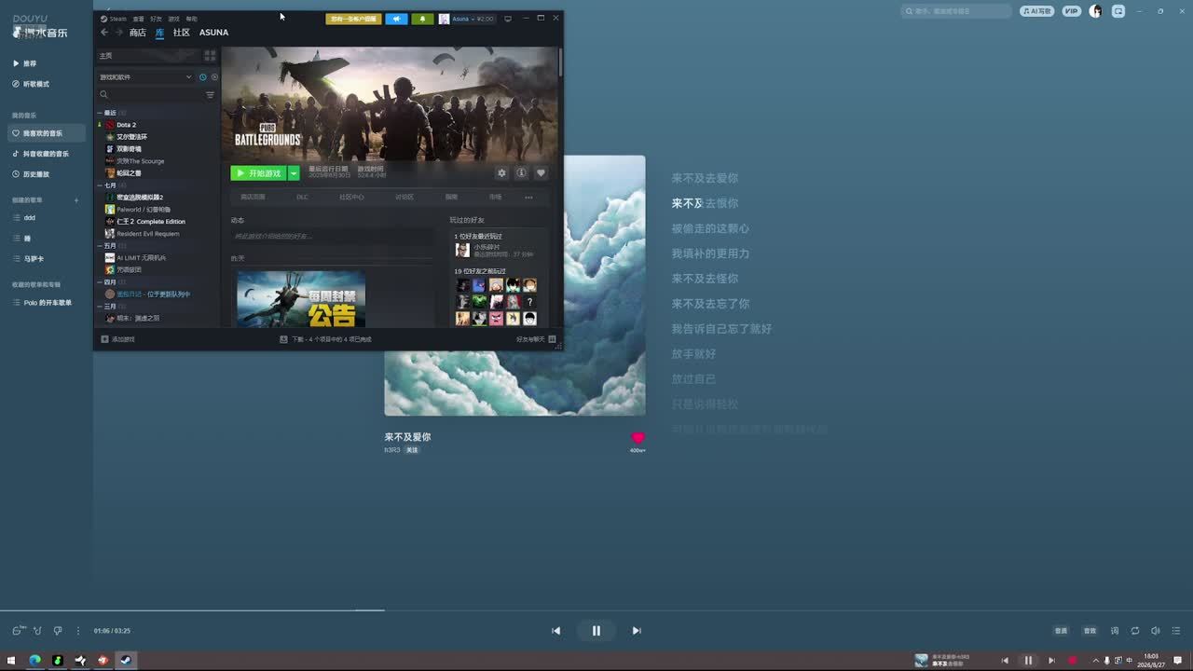Open the play queue icon in player bar

1177,631
